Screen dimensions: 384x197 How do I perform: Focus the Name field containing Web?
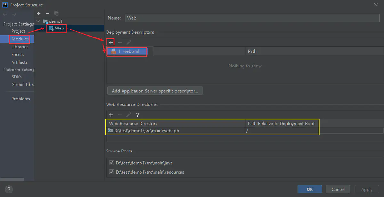point(252,18)
